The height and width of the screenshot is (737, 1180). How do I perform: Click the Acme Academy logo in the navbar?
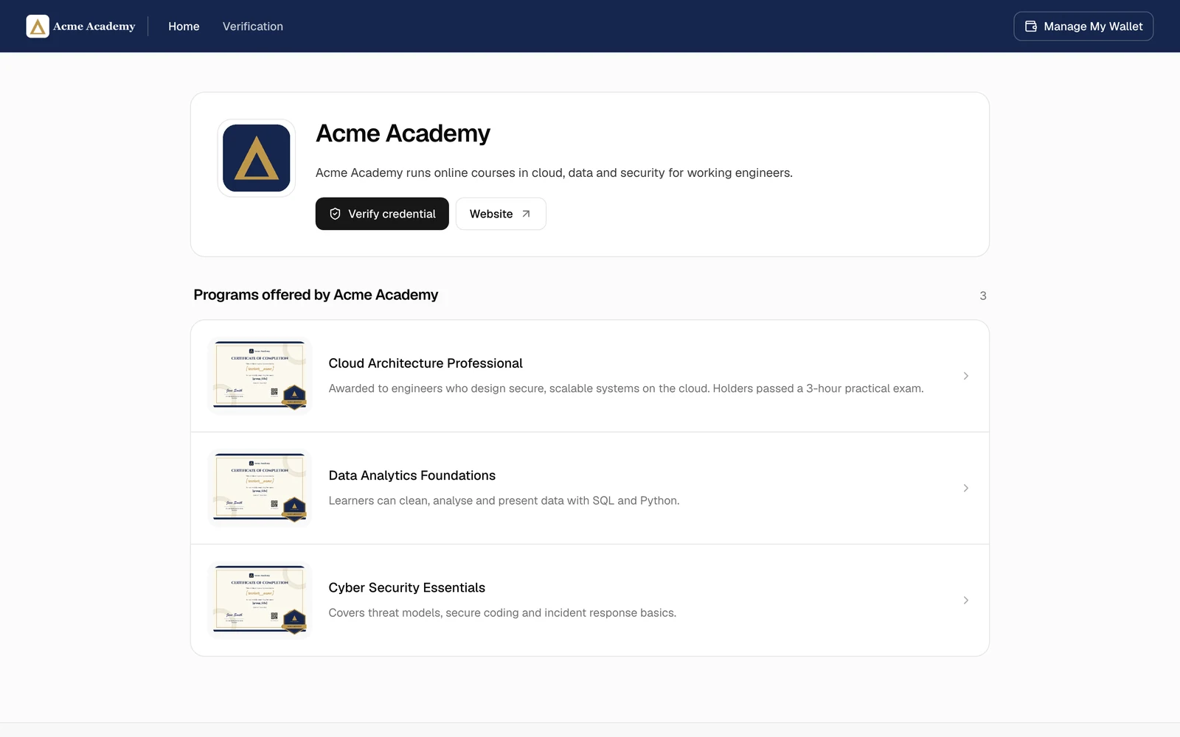tap(81, 27)
